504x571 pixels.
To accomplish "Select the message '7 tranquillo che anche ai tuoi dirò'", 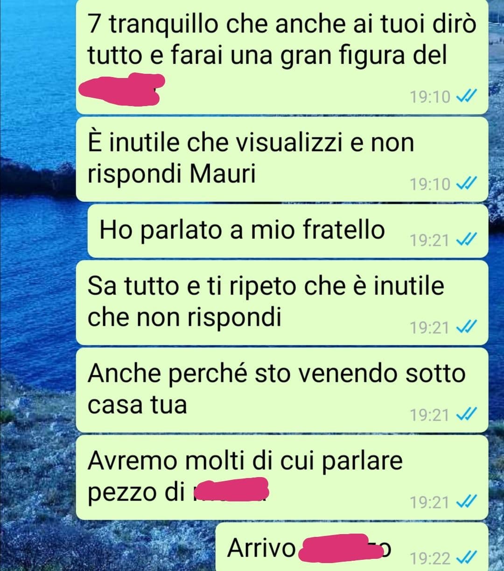I will tap(282, 57).
